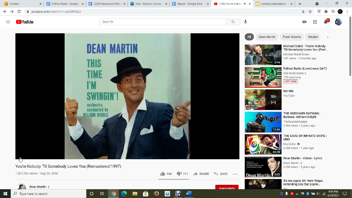
Task: Select the Dean Martin filter chip
Action: (x=267, y=37)
